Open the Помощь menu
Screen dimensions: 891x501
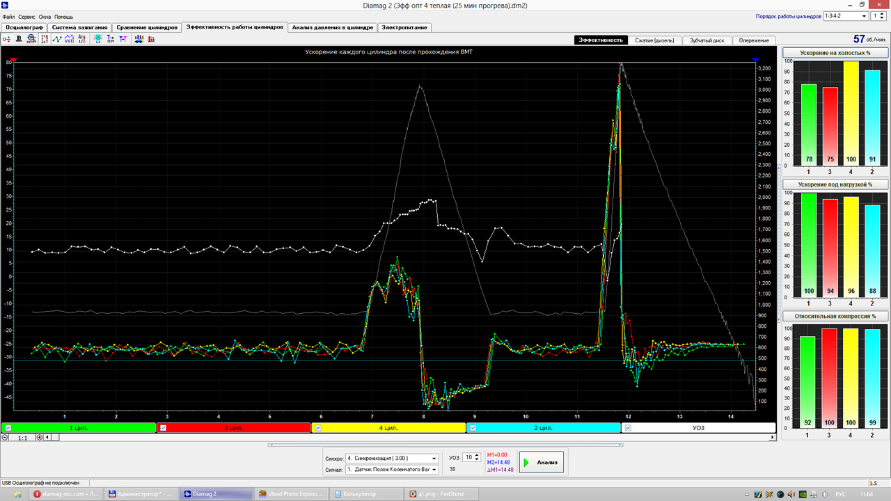[63, 16]
